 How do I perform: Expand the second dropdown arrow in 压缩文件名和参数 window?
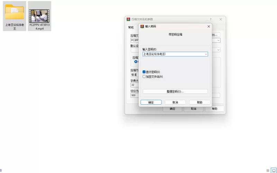pyautogui.click(x=218, y=50)
